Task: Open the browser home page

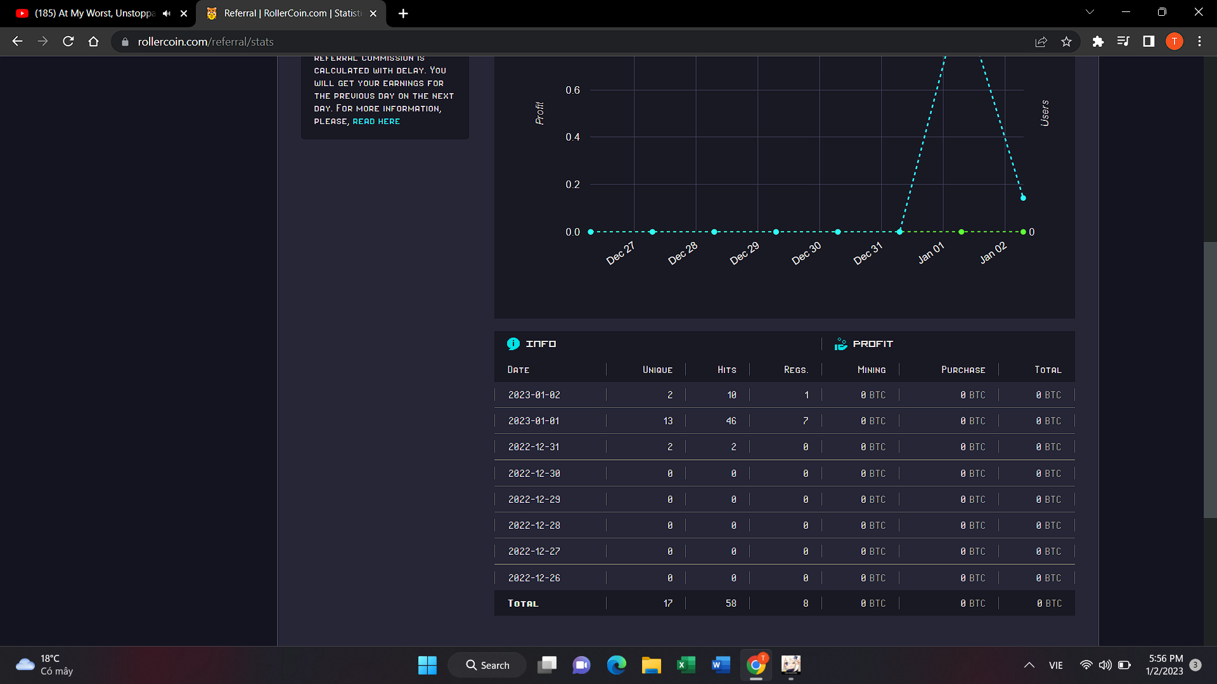Action: point(94,41)
